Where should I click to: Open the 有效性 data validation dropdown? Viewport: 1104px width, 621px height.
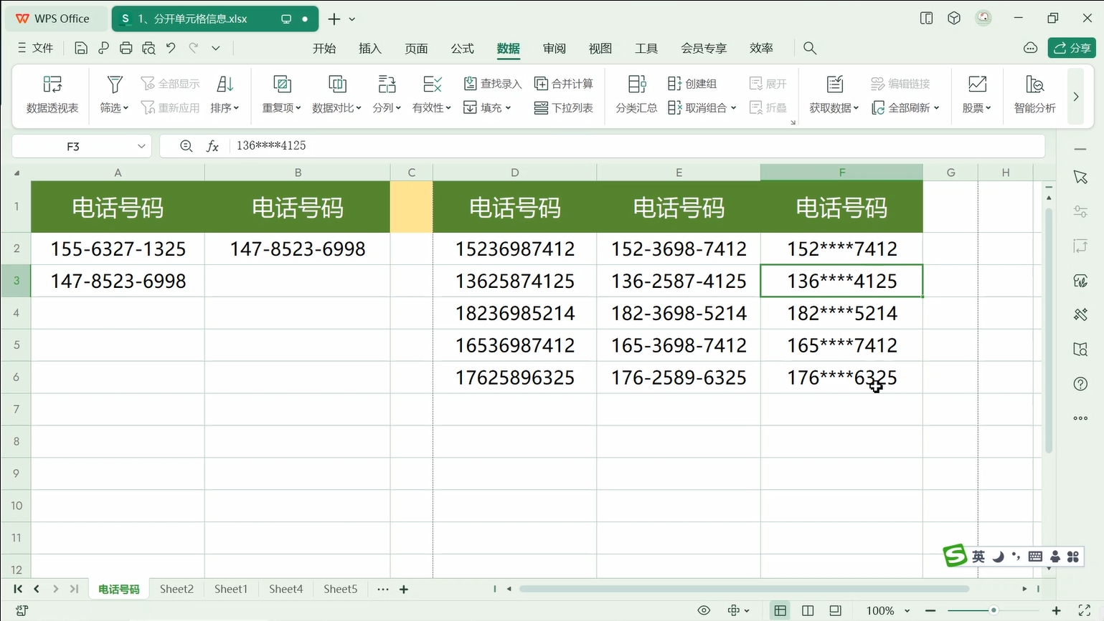[432, 95]
